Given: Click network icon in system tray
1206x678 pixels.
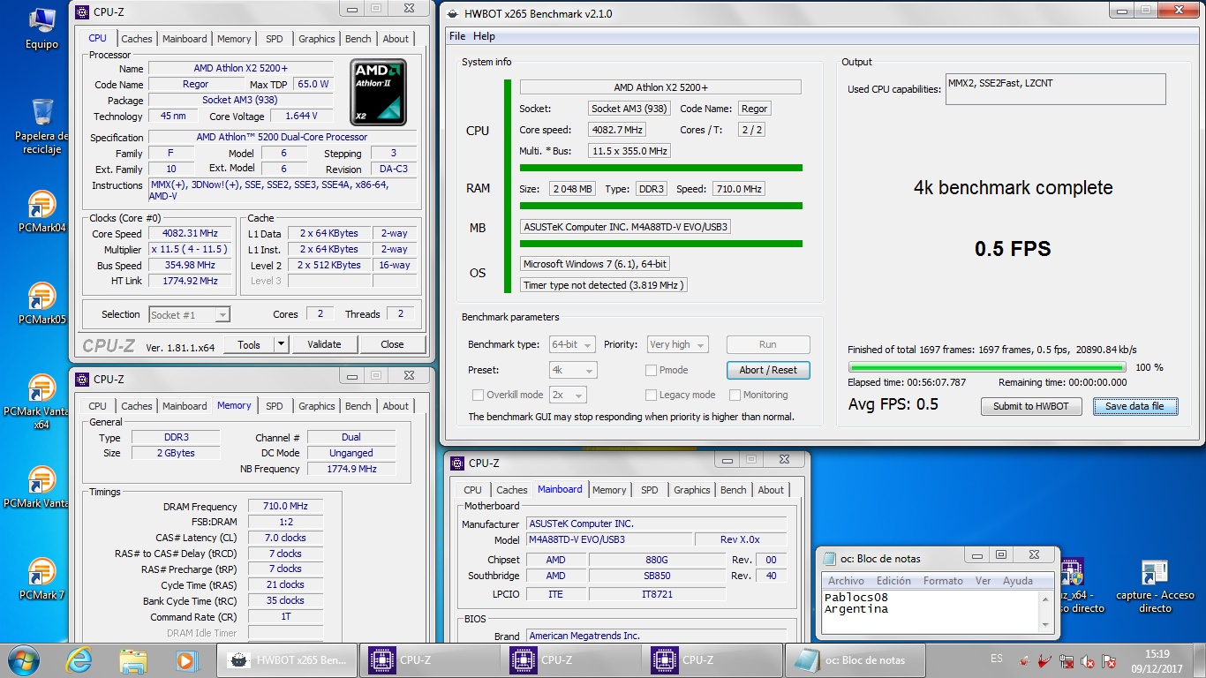Looking at the screenshot, I should click(x=1067, y=660).
